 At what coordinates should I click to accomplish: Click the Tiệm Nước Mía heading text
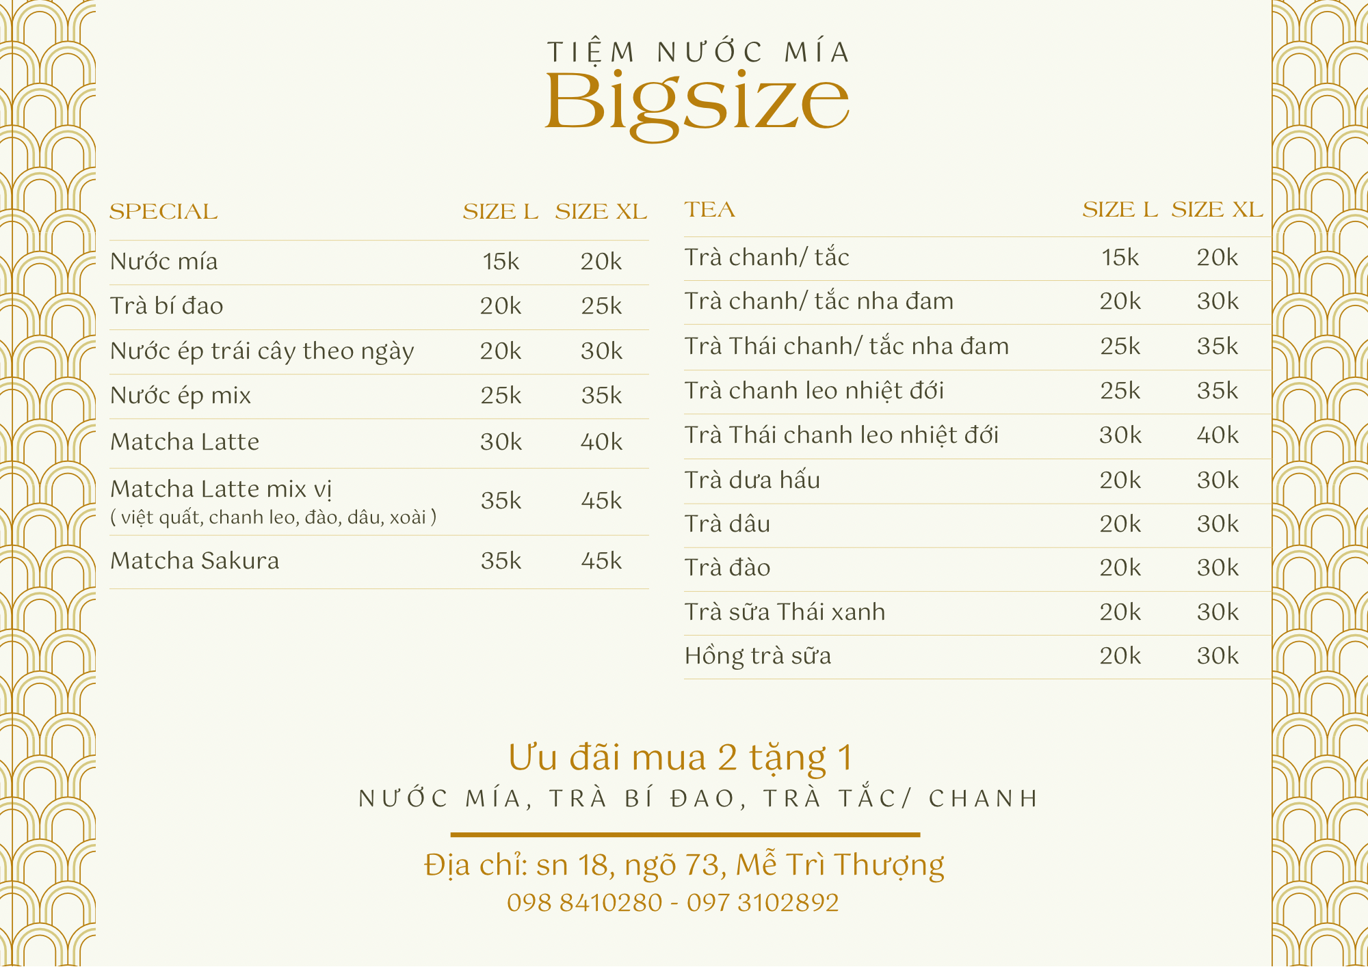point(698,53)
